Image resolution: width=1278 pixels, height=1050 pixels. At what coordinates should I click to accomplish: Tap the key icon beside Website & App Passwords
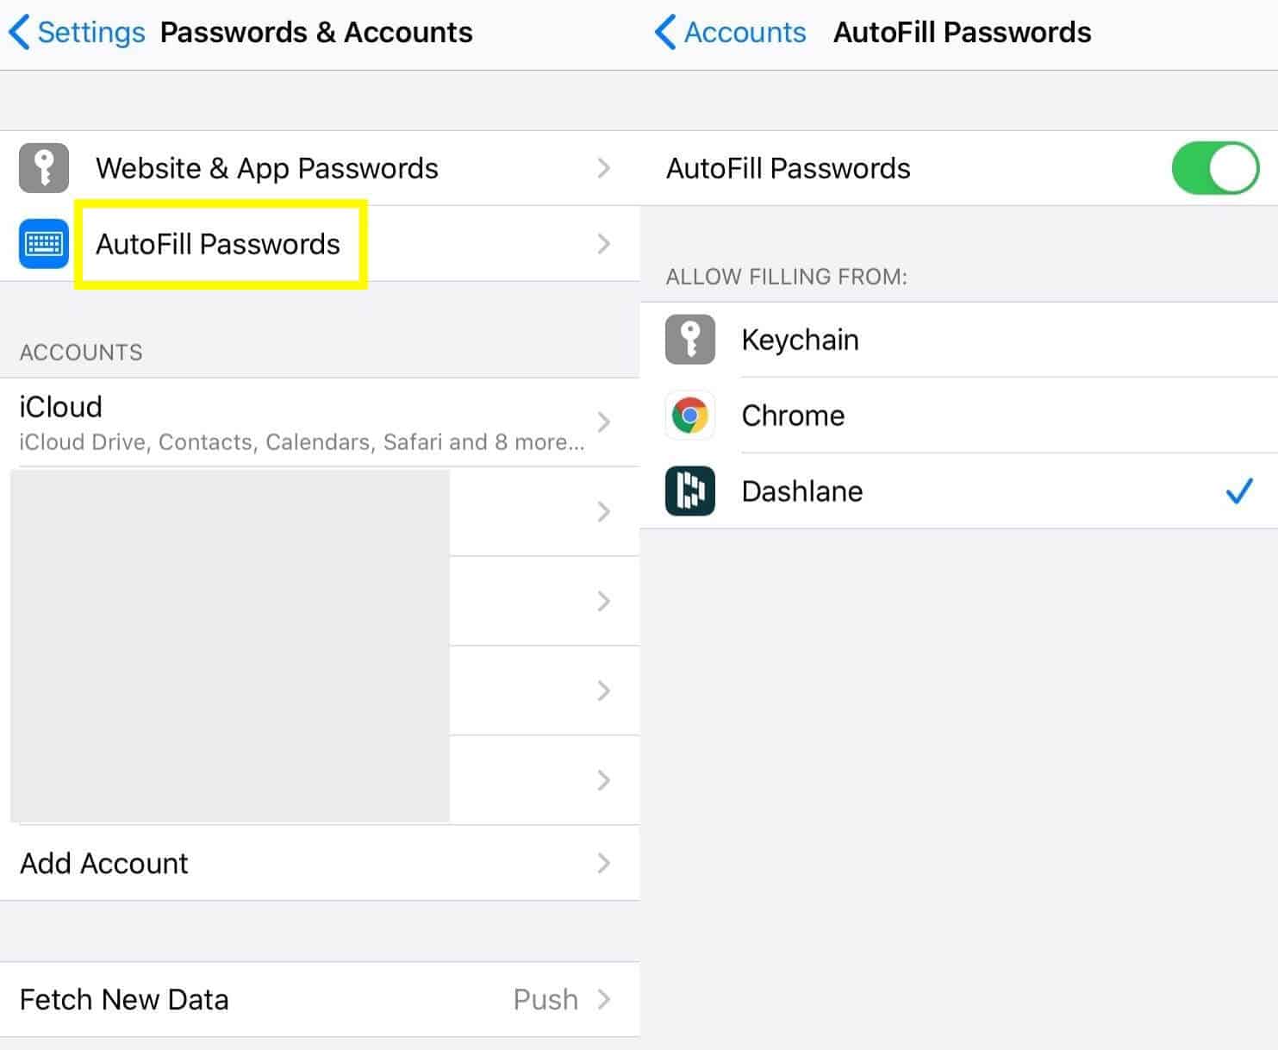coord(44,168)
